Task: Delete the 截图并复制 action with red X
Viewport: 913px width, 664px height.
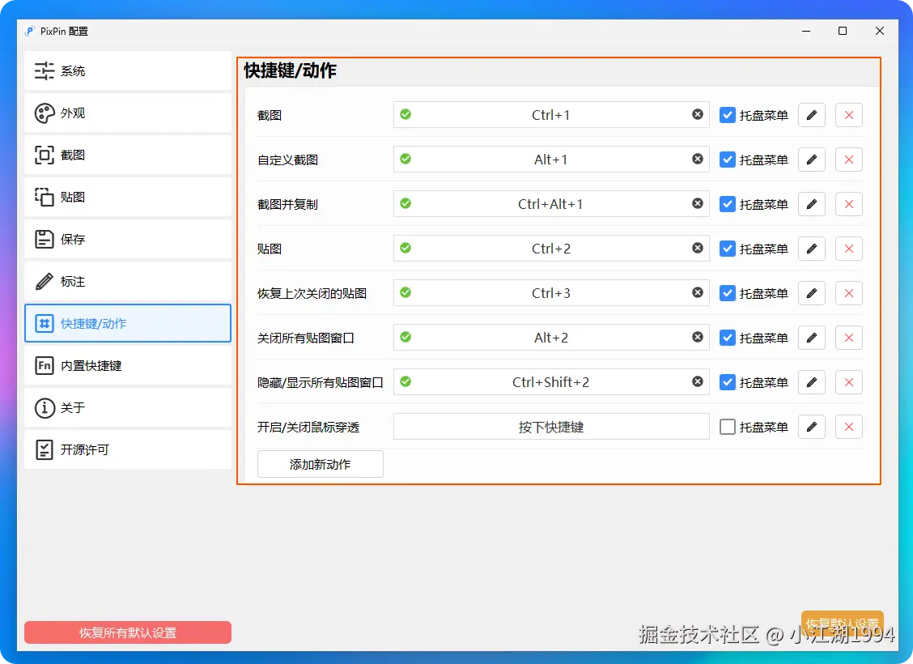Action: (x=849, y=204)
